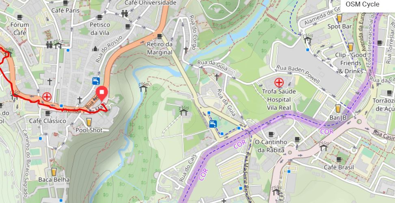Select the drinking water icon near Rua da Guia
Screen dimensions: 395x203
(x=213, y=124)
